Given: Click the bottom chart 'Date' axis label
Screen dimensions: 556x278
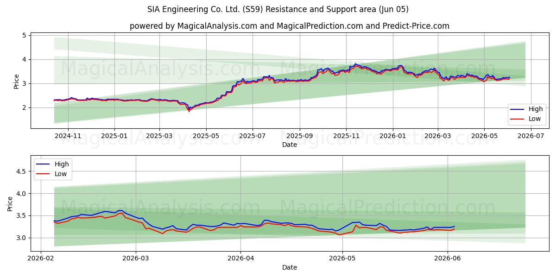Looking at the screenshot, I should [x=290, y=267].
